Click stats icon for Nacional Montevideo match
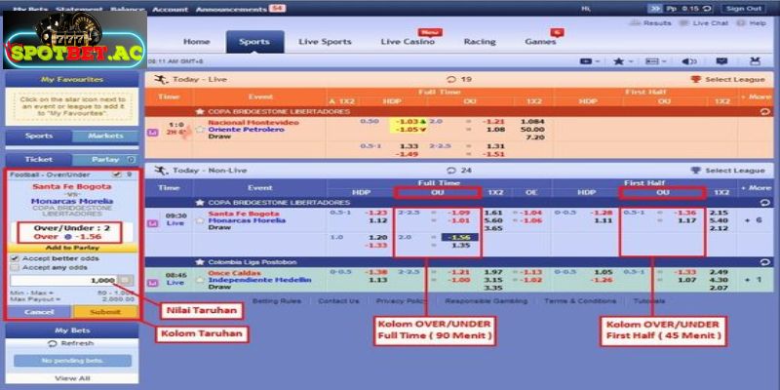The height and width of the screenshot is (390, 780). 153,133
